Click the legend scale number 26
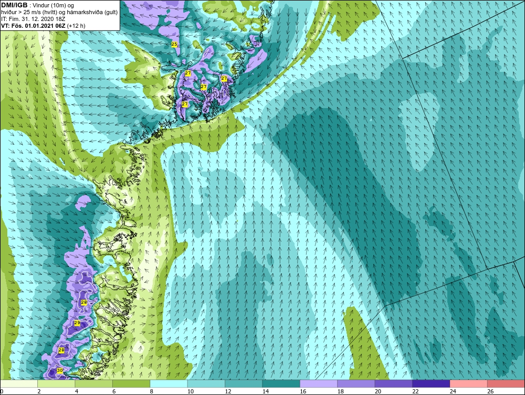Screen dimensions: 525x395 pyautogui.click(x=490, y=391)
